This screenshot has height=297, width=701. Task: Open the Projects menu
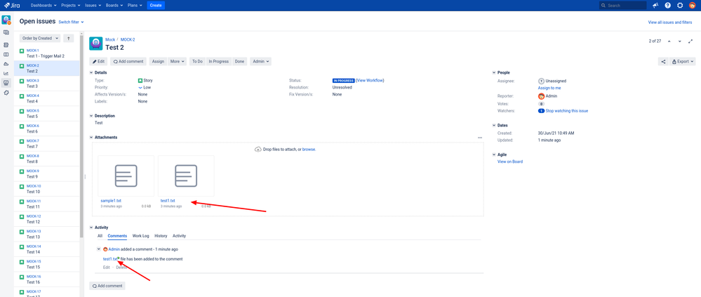[x=71, y=6]
